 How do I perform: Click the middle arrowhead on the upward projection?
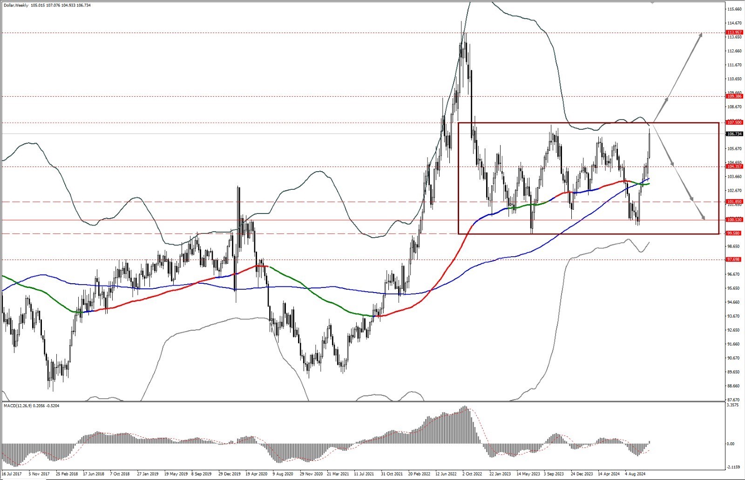(x=667, y=99)
